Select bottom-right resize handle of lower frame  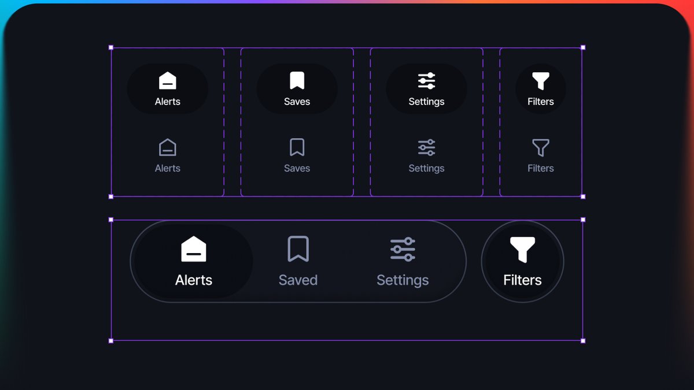coord(583,341)
